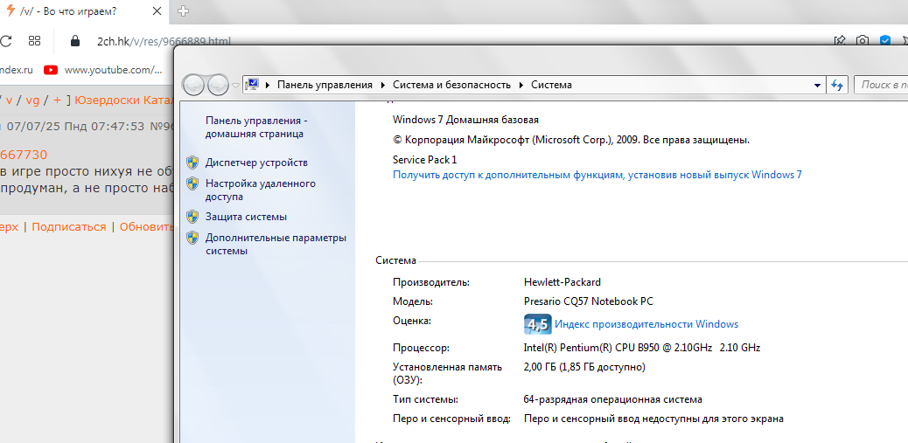Click Intel(R) Pentium(R) CPU B950 value
908x443 pixels.
point(641,348)
